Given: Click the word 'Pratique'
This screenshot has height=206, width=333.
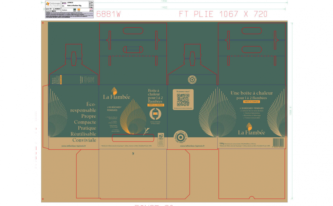Looking at the screenshot, I should [x=87, y=128].
